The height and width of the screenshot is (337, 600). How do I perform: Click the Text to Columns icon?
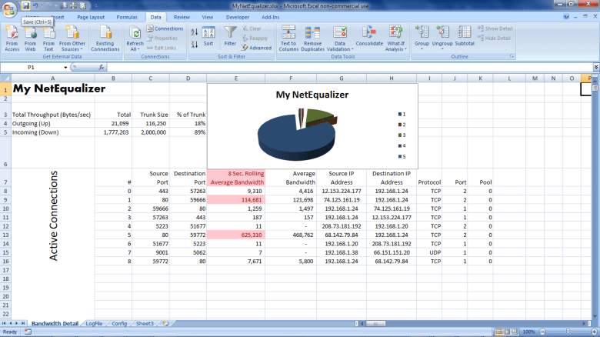point(288,36)
